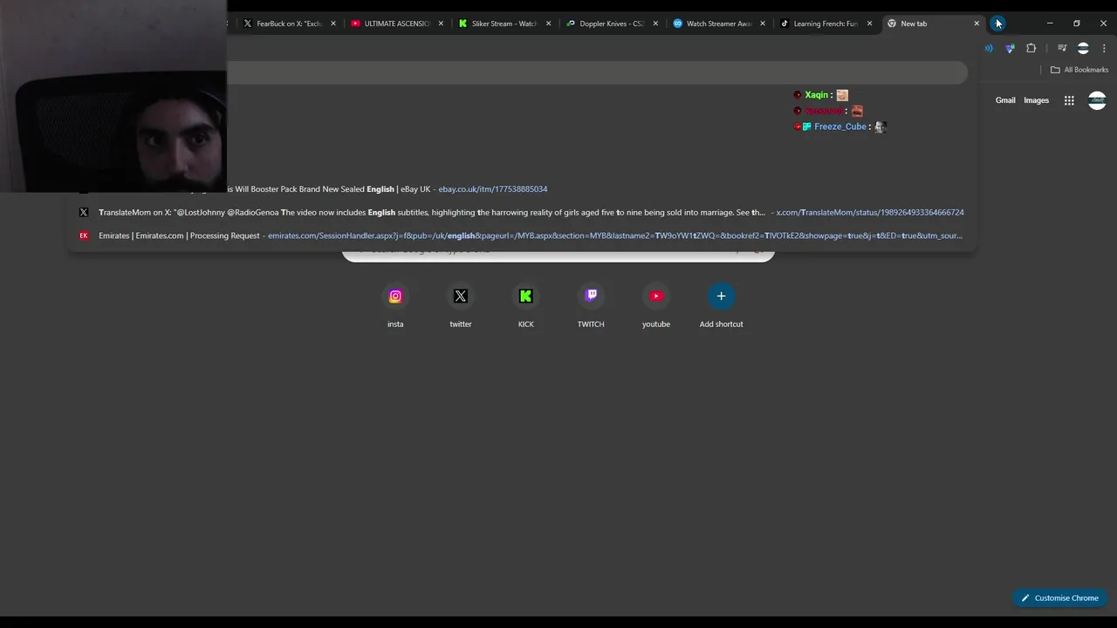Close the Learning French tab
The height and width of the screenshot is (628, 1117).
pos(870,24)
